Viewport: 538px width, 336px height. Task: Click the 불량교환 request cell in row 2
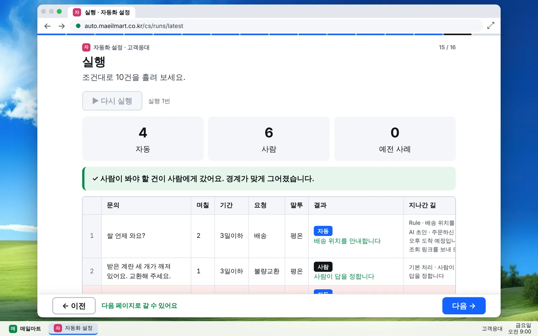(267, 271)
